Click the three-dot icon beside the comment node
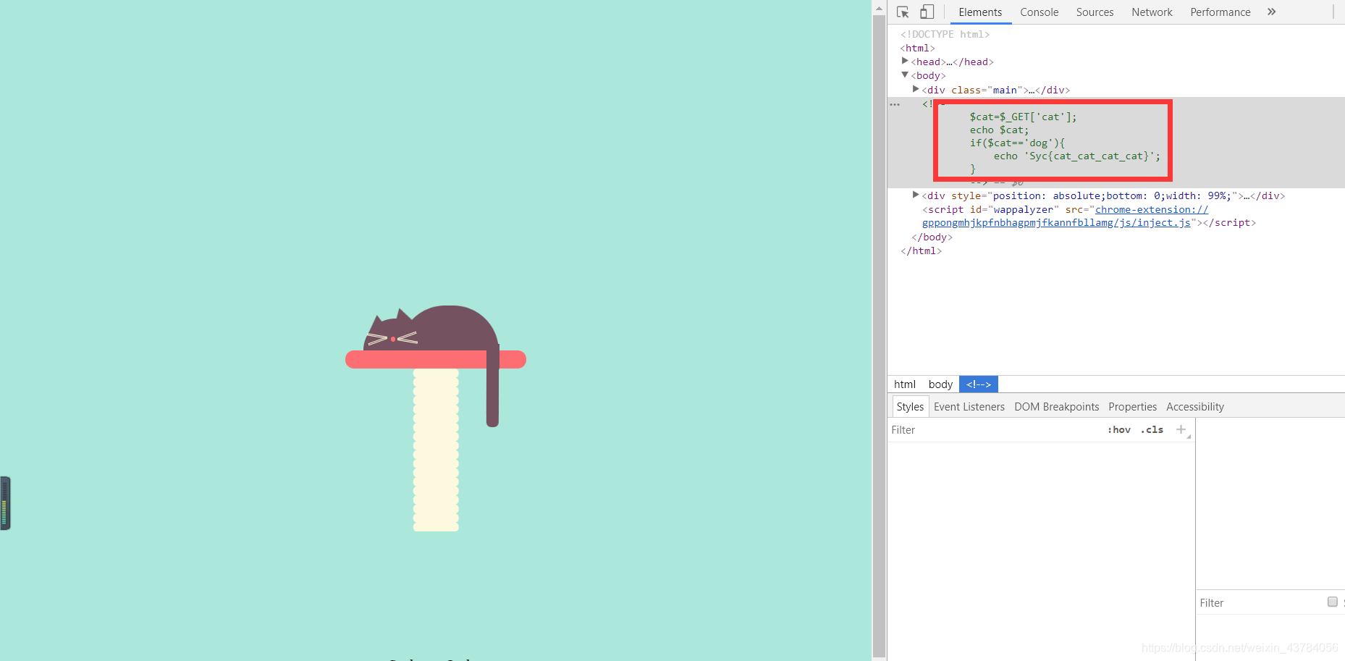This screenshot has height=661, width=1345. pyautogui.click(x=895, y=105)
